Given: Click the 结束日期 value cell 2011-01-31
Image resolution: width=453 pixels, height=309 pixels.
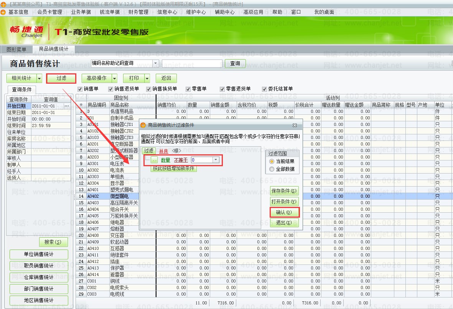Looking at the screenshot, I should pyautogui.click(x=51, y=112).
